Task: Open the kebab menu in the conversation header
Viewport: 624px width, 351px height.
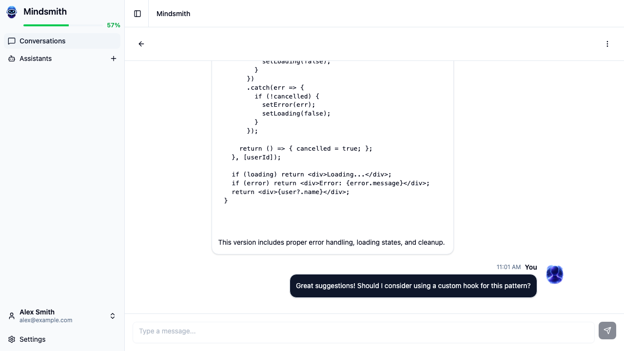Action: (x=607, y=44)
